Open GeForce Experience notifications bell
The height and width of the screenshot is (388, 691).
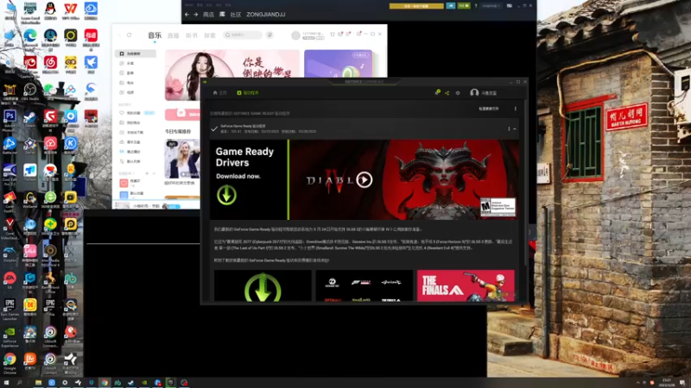point(437,92)
